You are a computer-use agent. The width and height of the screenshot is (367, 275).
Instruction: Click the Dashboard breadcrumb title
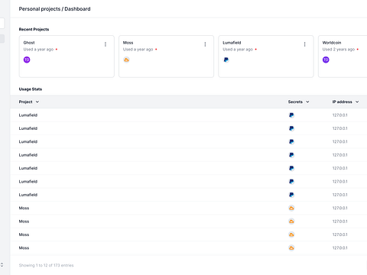(x=77, y=9)
